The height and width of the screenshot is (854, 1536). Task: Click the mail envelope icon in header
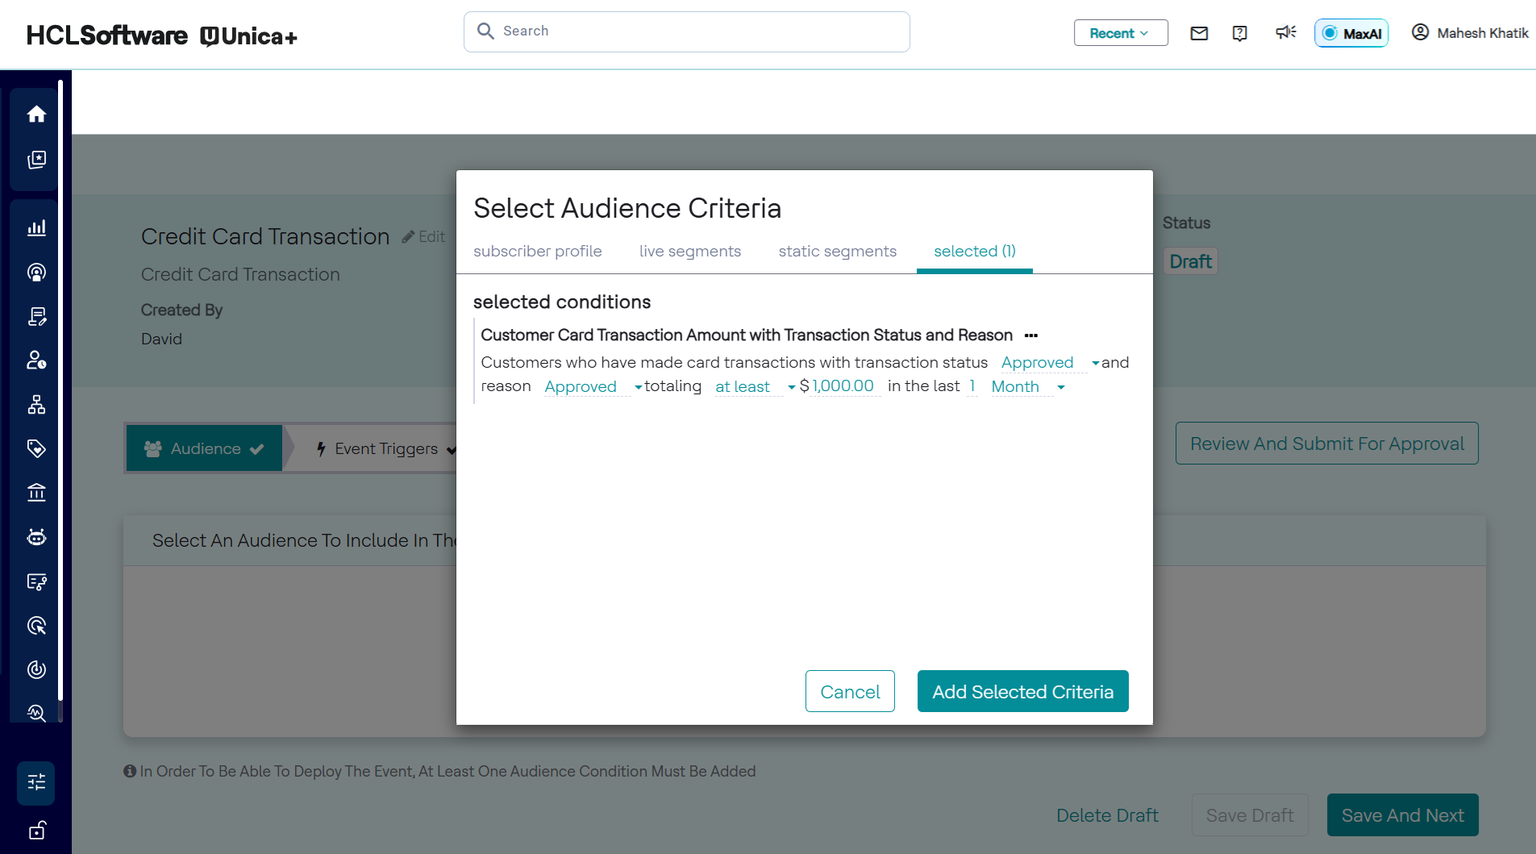click(1199, 33)
